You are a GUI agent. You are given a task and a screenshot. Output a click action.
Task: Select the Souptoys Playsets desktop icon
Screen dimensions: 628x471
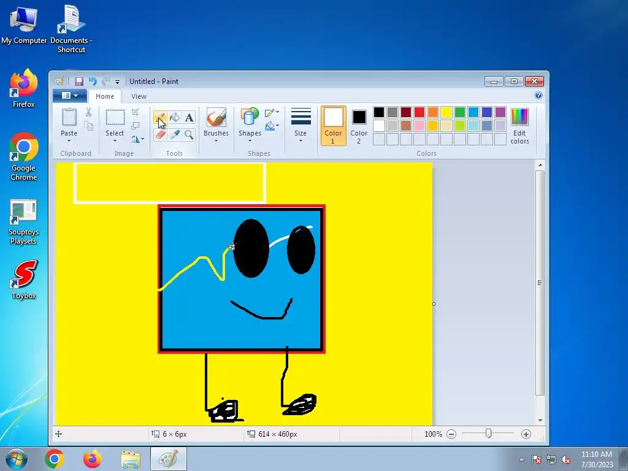pyautogui.click(x=24, y=222)
